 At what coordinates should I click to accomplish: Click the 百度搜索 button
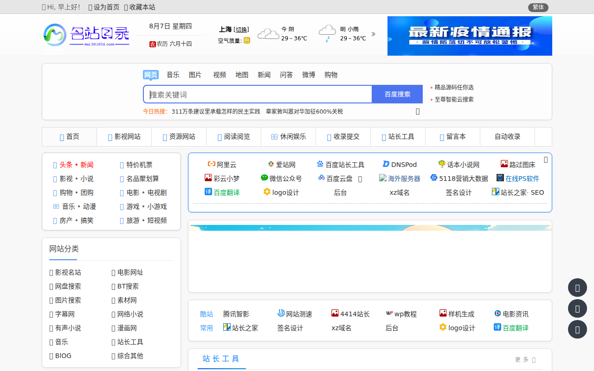point(397,94)
